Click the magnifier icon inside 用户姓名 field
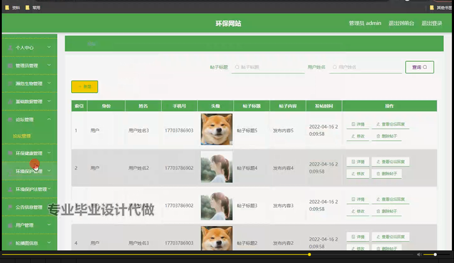 pos(335,67)
